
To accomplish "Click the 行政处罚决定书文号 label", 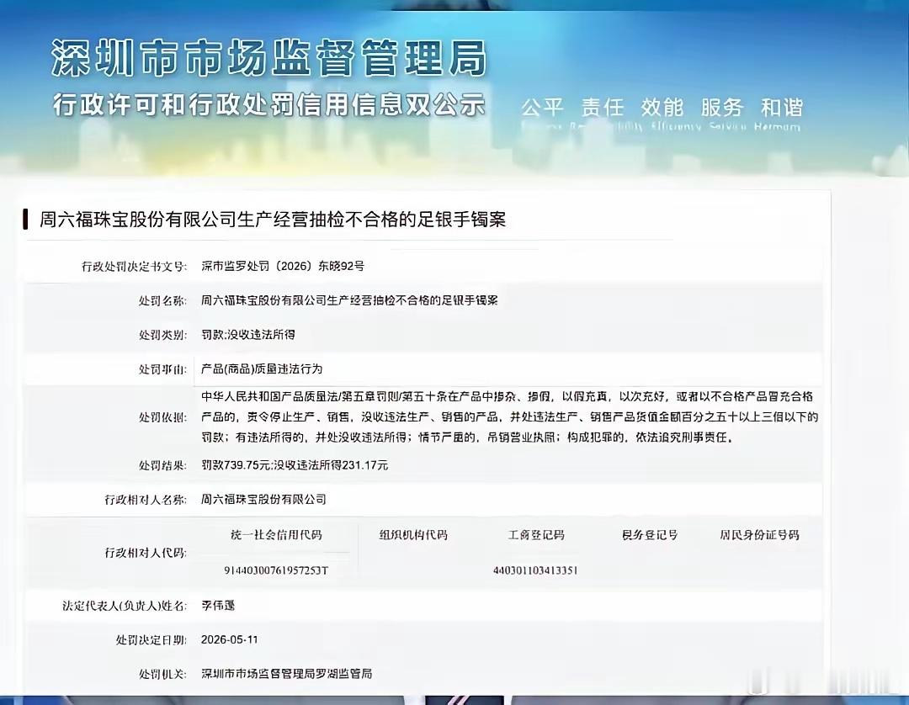I will [134, 267].
